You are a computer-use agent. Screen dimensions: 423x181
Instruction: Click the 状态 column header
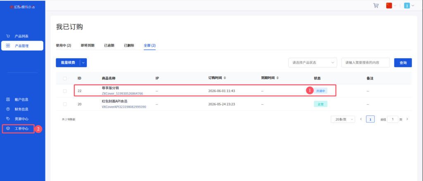(317, 78)
